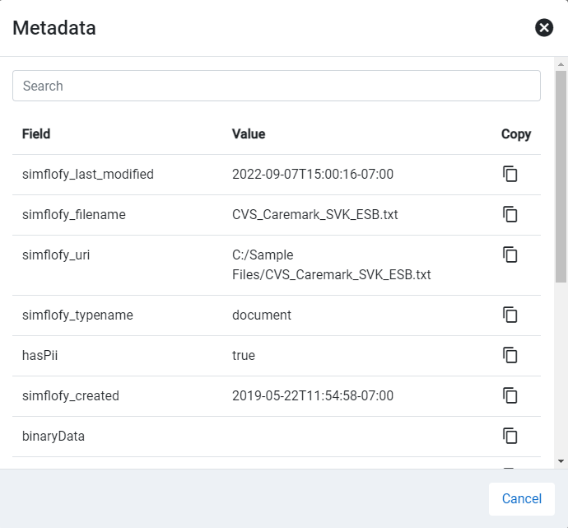The height and width of the screenshot is (528, 568).
Task: Click the Value column header
Action: tap(249, 133)
